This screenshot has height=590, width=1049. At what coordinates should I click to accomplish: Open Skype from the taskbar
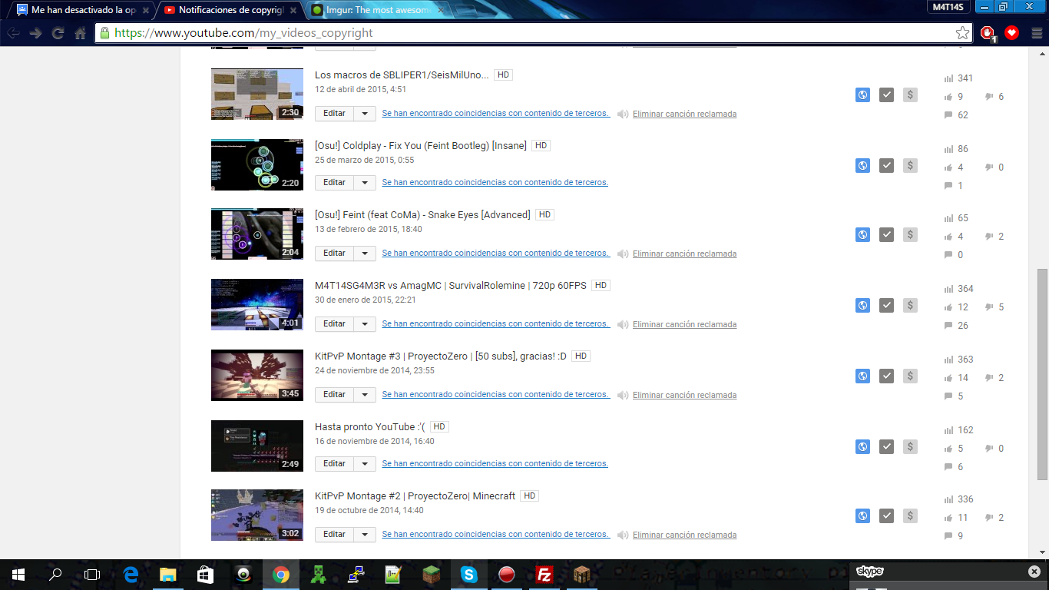[469, 574]
